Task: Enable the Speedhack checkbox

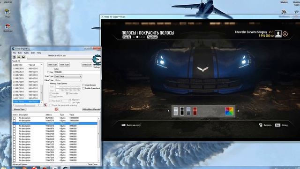Action: [x=83, y=88]
